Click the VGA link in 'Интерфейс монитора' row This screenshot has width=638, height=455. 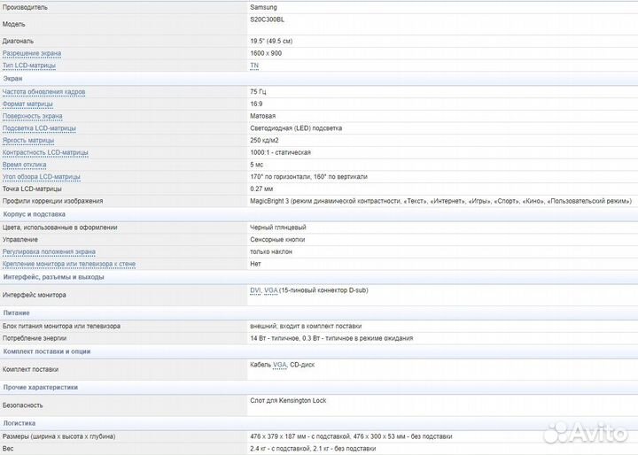[x=270, y=290]
